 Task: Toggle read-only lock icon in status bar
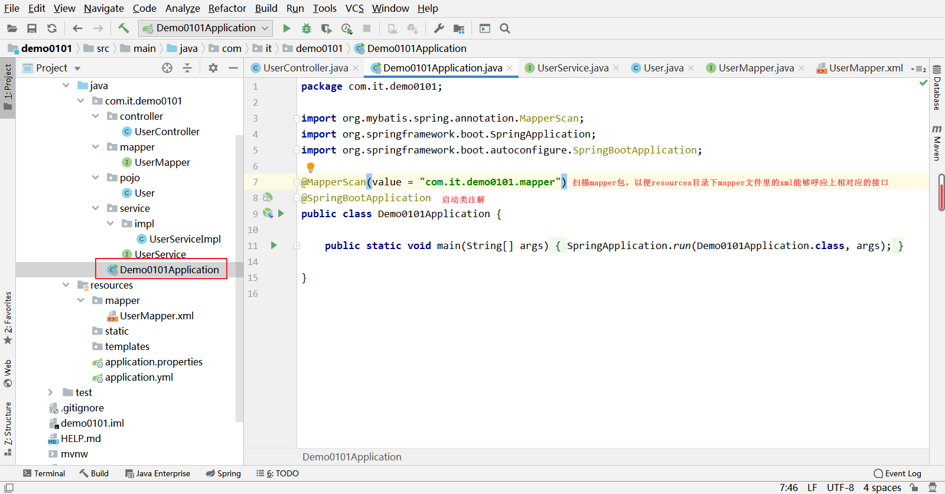coord(914,488)
